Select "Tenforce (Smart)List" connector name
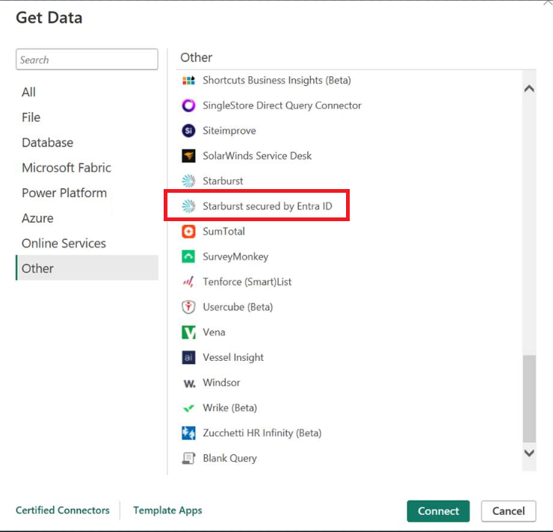The height and width of the screenshot is (532, 553). (x=247, y=282)
